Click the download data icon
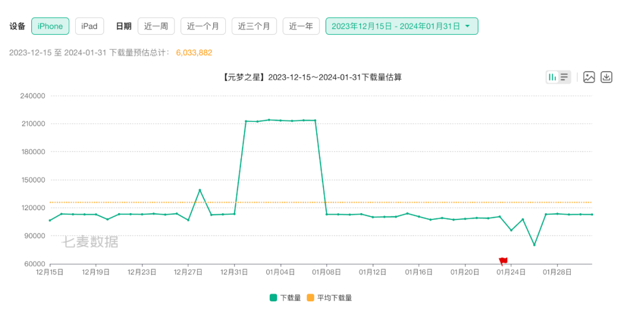The image size is (624, 317). coord(606,77)
